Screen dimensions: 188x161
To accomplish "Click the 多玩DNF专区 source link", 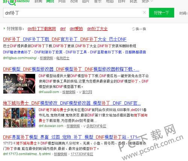I will 96,126.
